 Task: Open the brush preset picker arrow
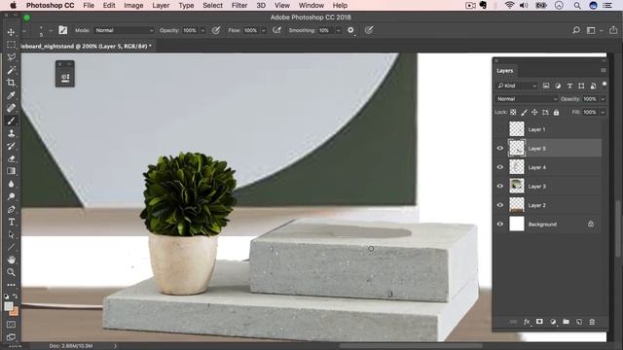pyautogui.click(x=51, y=30)
